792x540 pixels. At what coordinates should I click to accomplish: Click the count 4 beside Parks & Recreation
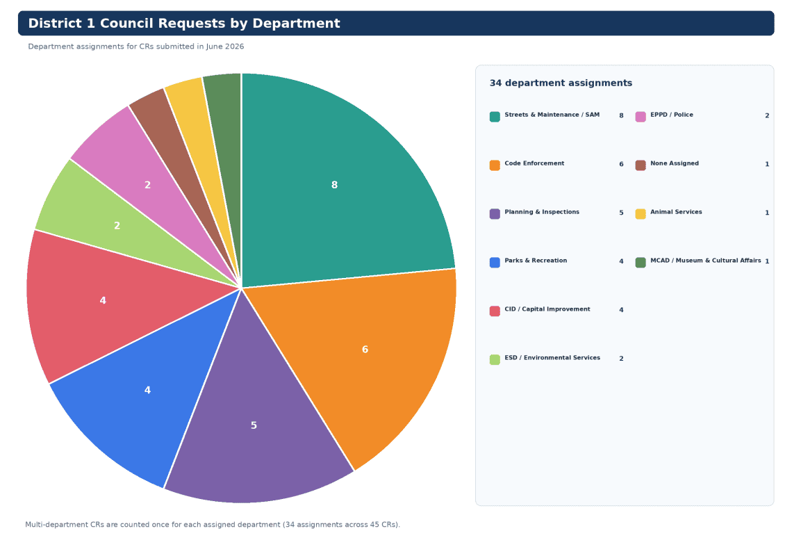[x=621, y=261]
